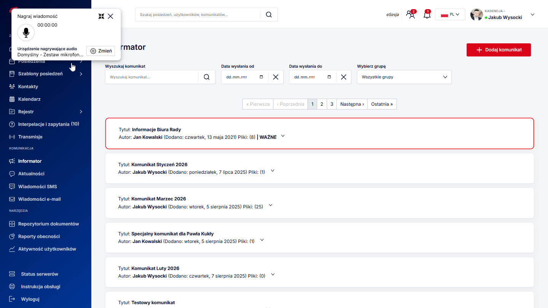This screenshot has height=308, width=548.
Task: Collapse the recording popup with shrink icon
Action: tap(101, 16)
